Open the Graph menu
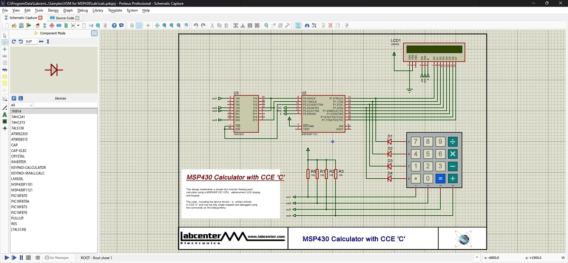The height and width of the screenshot is (263, 568). (68, 10)
